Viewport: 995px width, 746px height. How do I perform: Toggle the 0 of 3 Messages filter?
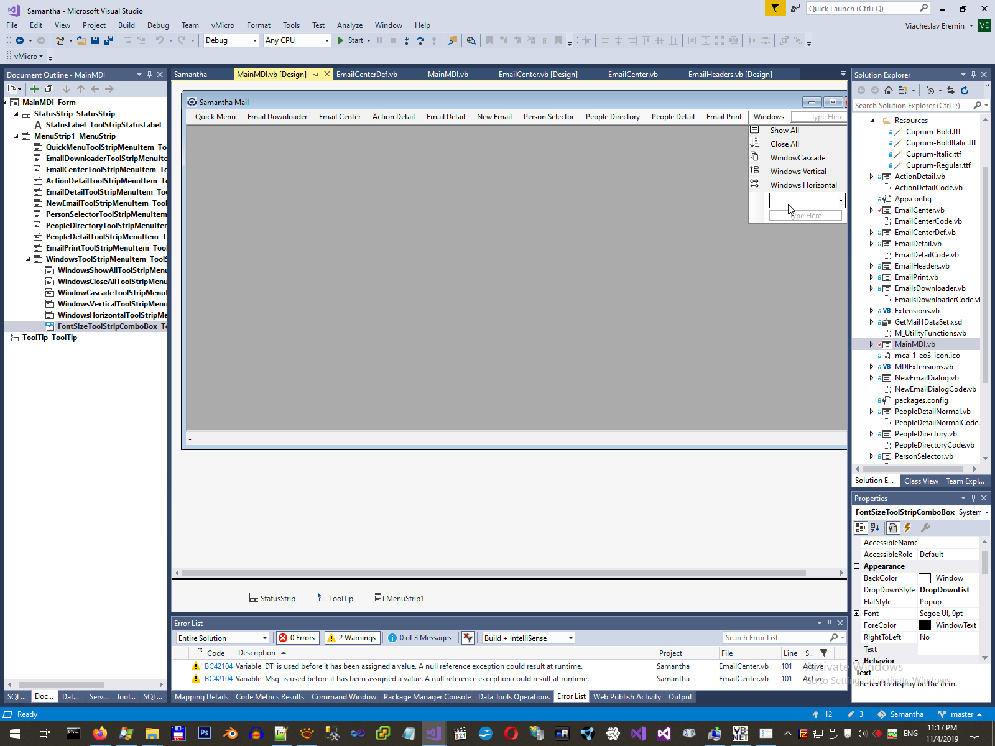pyautogui.click(x=420, y=638)
